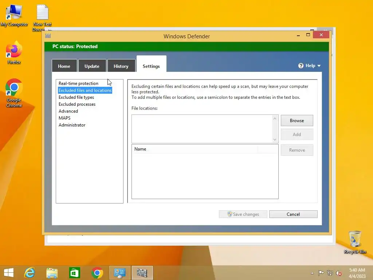Select My Computer desktop icon
Viewport: 373px width, 280px height.
click(14, 15)
